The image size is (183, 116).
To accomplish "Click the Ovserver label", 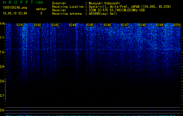I will [x=59, y=3].
